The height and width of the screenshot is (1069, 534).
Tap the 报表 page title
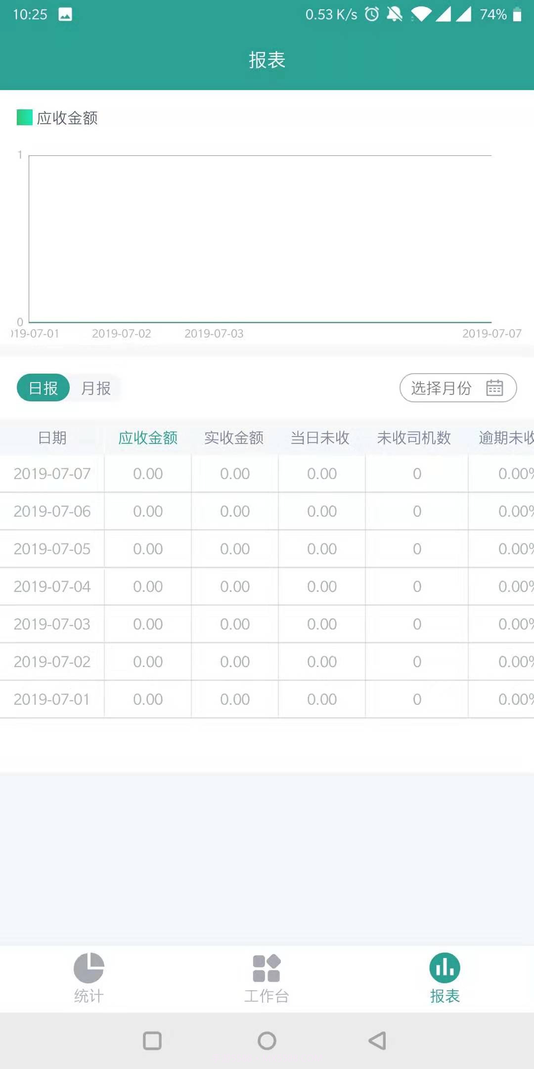pyautogui.click(x=267, y=60)
